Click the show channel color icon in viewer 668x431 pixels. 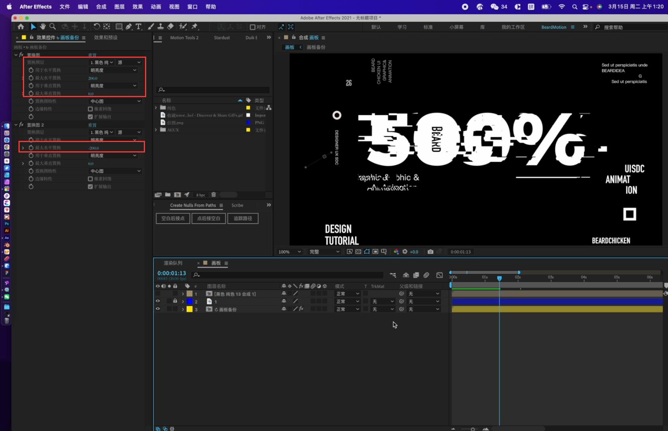coord(396,252)
